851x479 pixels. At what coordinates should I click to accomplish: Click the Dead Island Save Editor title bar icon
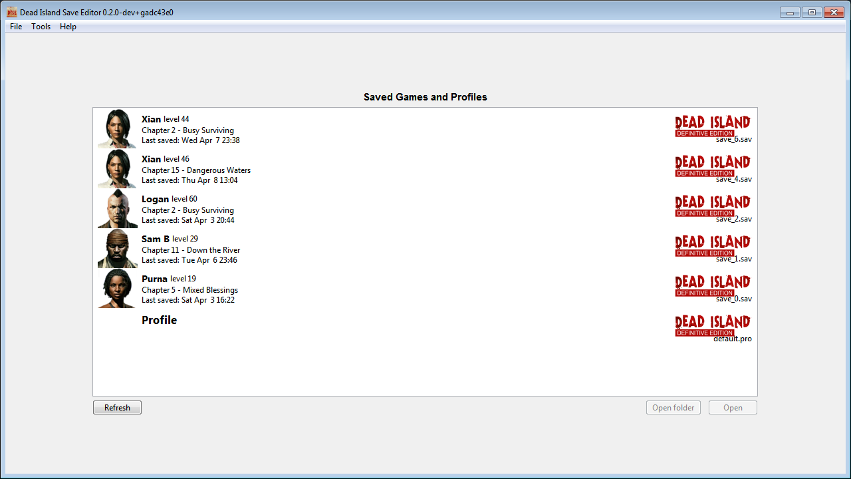pyautogui.click(x=12, y=12)
